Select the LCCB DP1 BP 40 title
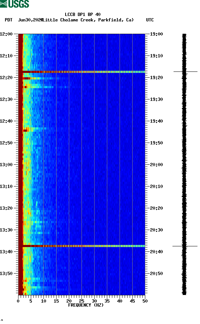Viewport: 200px width, 324px height. (83, 15)
